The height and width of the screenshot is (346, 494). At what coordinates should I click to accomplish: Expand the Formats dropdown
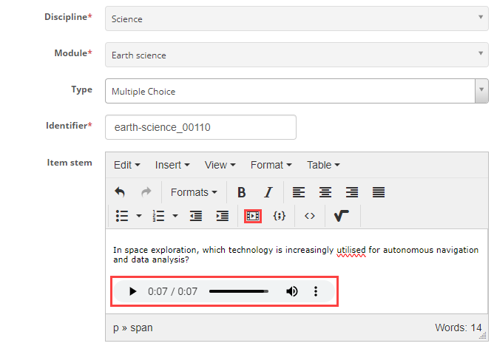pyautogui.click(x=194, y=192)
